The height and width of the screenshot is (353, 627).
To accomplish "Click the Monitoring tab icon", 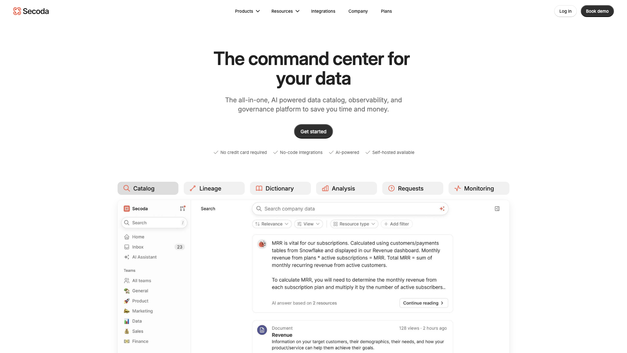I will 457,188.
